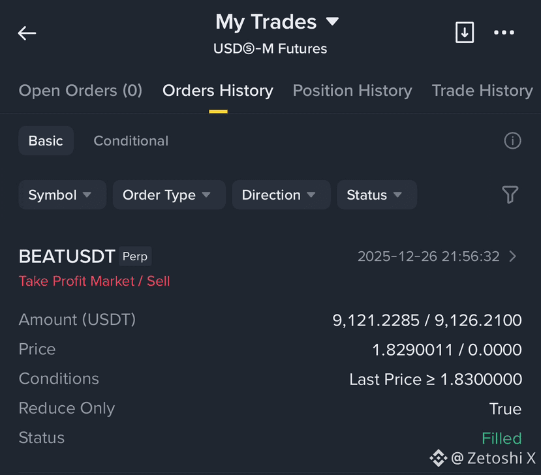
Task: Switch to the Trade History tab
Action: click(482, 91)
